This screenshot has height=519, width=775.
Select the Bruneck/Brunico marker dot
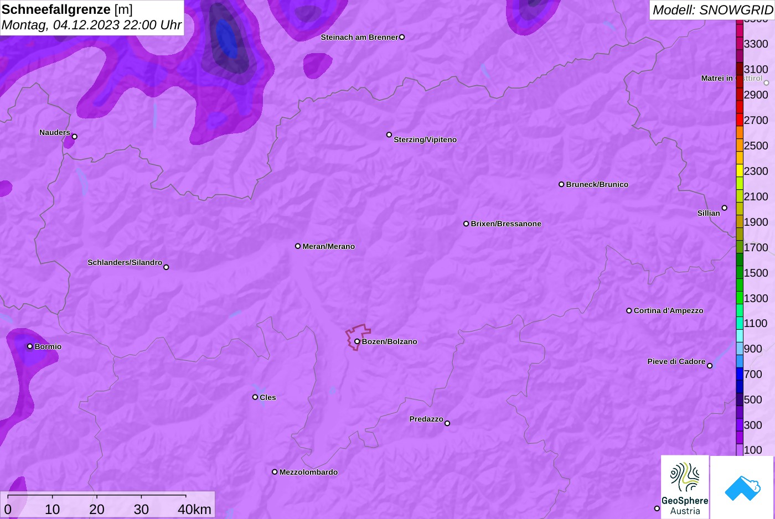click(x=561, y=184)
